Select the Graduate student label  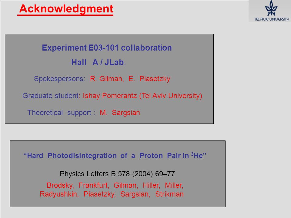click(51, 96)
